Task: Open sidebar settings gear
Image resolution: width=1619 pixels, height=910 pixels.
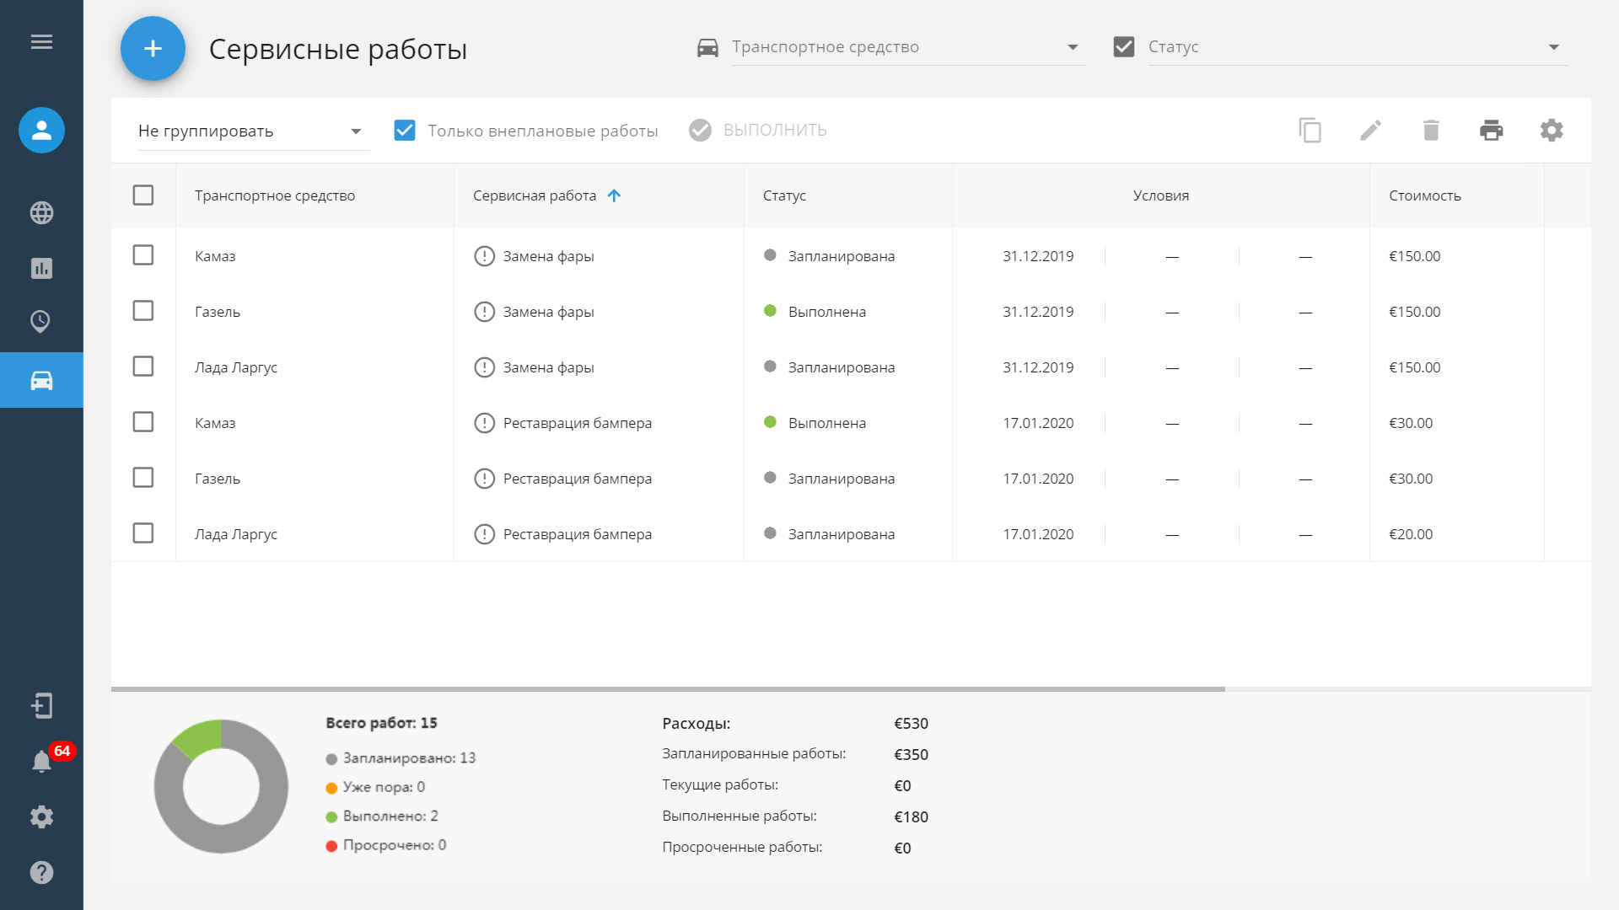Action: (41, 816)
